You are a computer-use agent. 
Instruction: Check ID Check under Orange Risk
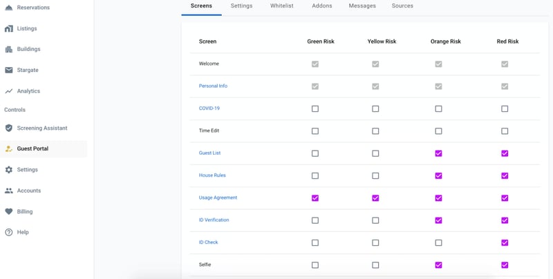438,242
